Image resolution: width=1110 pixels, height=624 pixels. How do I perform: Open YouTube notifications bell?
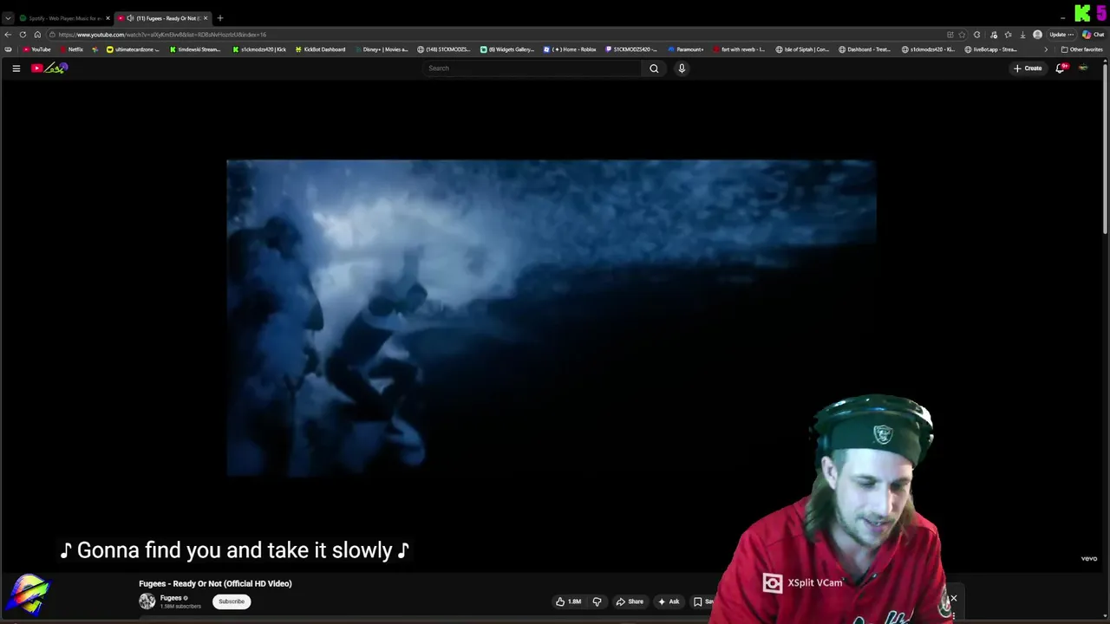point(1060,68)
